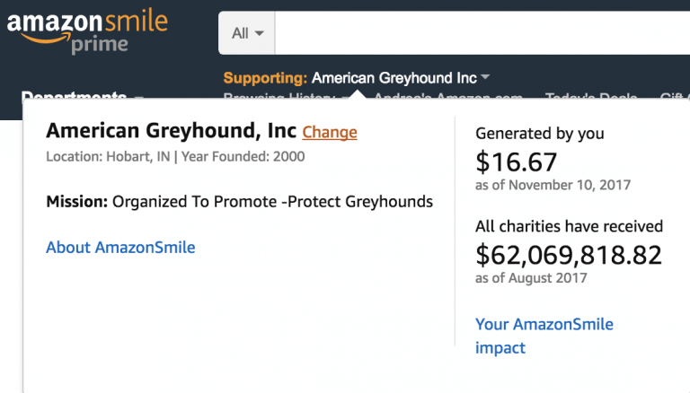Screen dimensions: 690x393
Task: Focus the search text field
Action: coord(482,33)
